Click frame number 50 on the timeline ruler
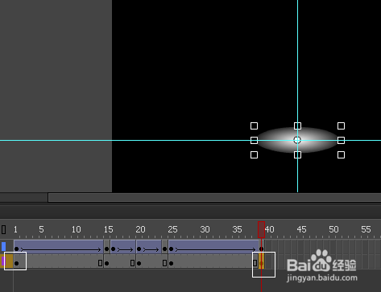The height and width of the screenshot is (292, 381). [x=333, y=229]
